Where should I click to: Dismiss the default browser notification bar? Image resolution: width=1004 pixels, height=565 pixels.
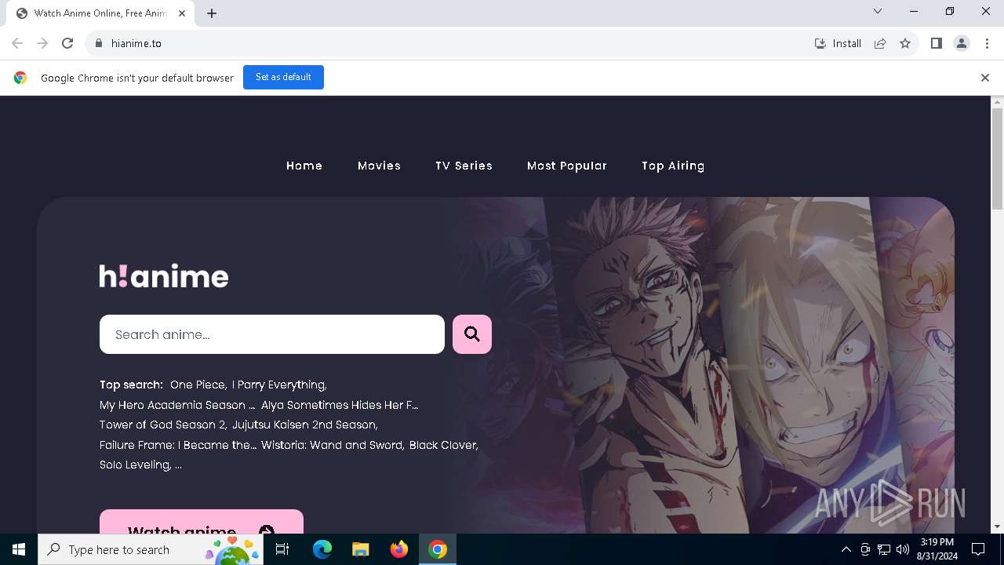[985, 78]
